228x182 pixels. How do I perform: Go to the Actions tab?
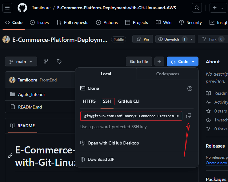click(x=107, y=22)
